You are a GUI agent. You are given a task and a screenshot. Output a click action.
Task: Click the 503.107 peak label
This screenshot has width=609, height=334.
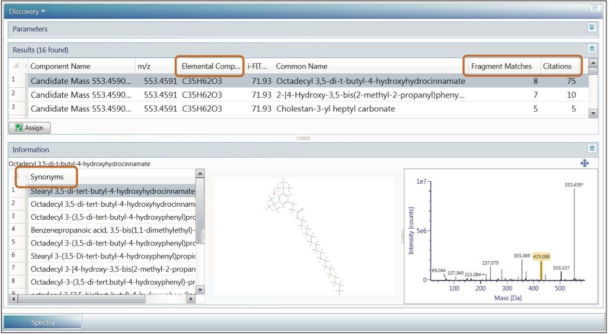[561, 267]
